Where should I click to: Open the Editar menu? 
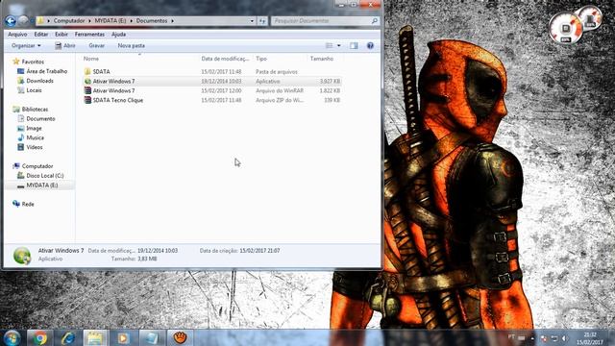[x=41, y=35]
